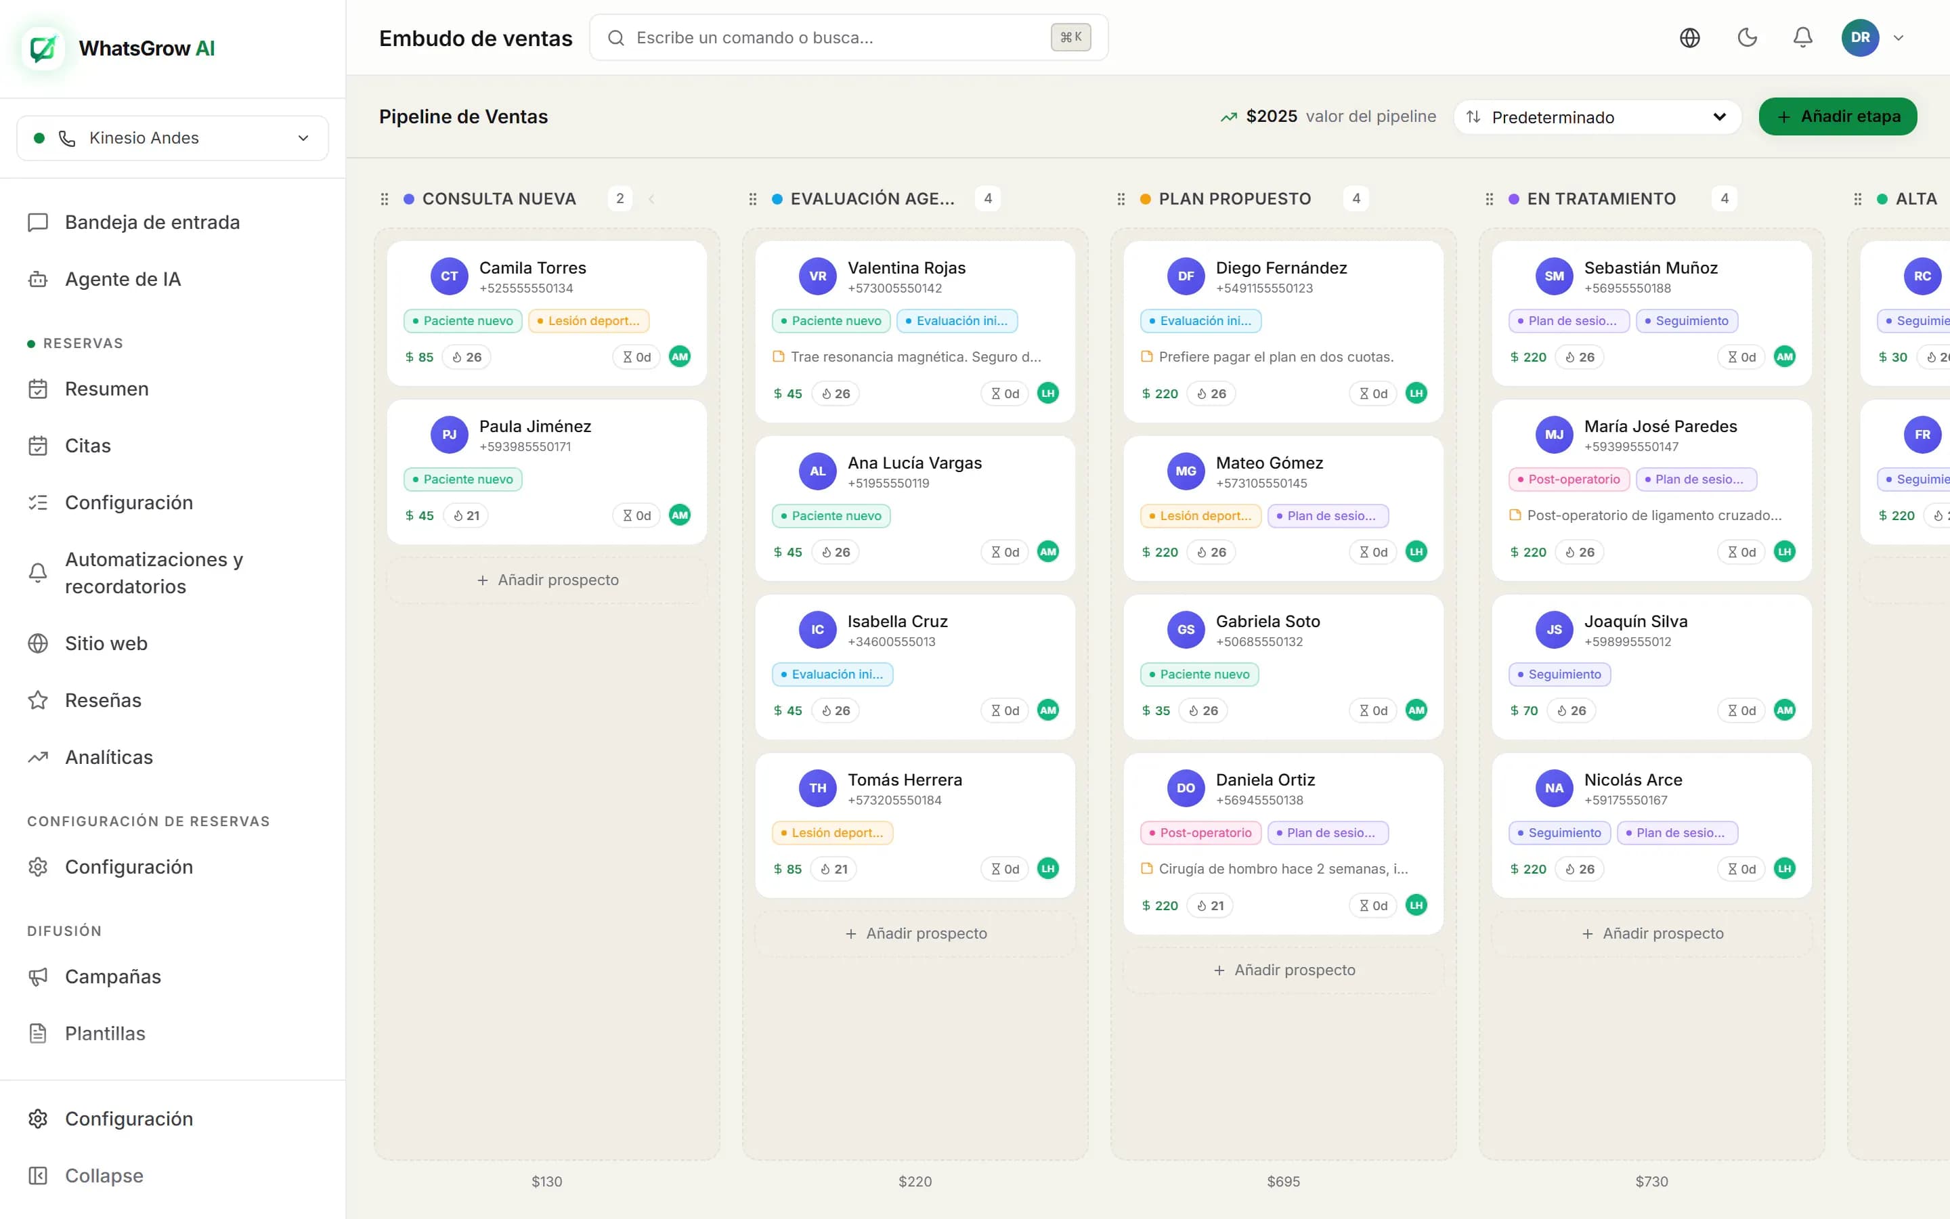Open Valentina Rojas note about resonancia
This screenshot has width=1950, height=1219.
[907, 356]
